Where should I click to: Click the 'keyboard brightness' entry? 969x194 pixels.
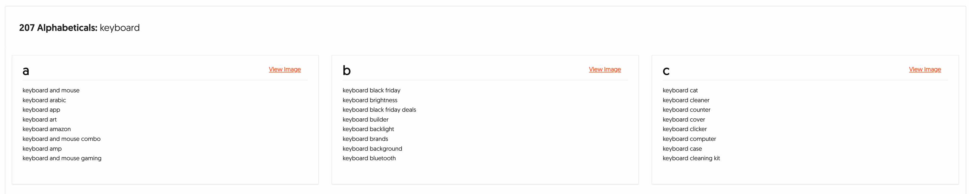tap(370, 100)
